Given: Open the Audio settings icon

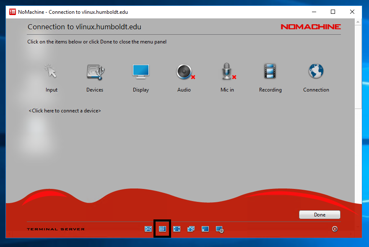Looking at the screenshot, I should pyautogui.click(x=185, y=71).
